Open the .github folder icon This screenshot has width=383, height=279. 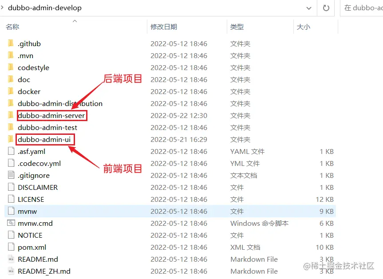[11, 43]
